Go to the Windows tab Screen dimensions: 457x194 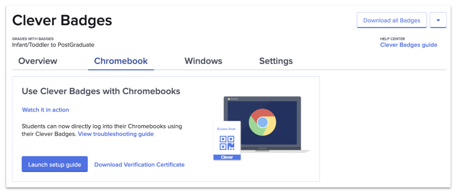point(203,61)
